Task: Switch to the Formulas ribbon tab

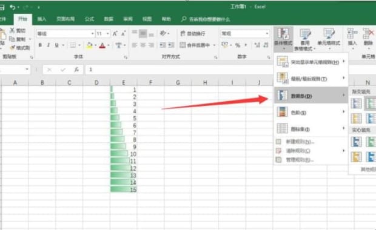Action: [x=89, y=19]
